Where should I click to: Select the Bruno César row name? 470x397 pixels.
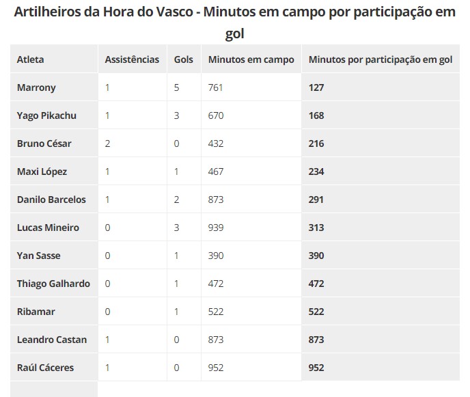[44, 143]
